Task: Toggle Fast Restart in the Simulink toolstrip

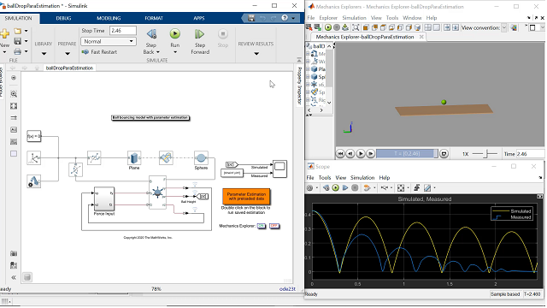Action: pos(99,51)
